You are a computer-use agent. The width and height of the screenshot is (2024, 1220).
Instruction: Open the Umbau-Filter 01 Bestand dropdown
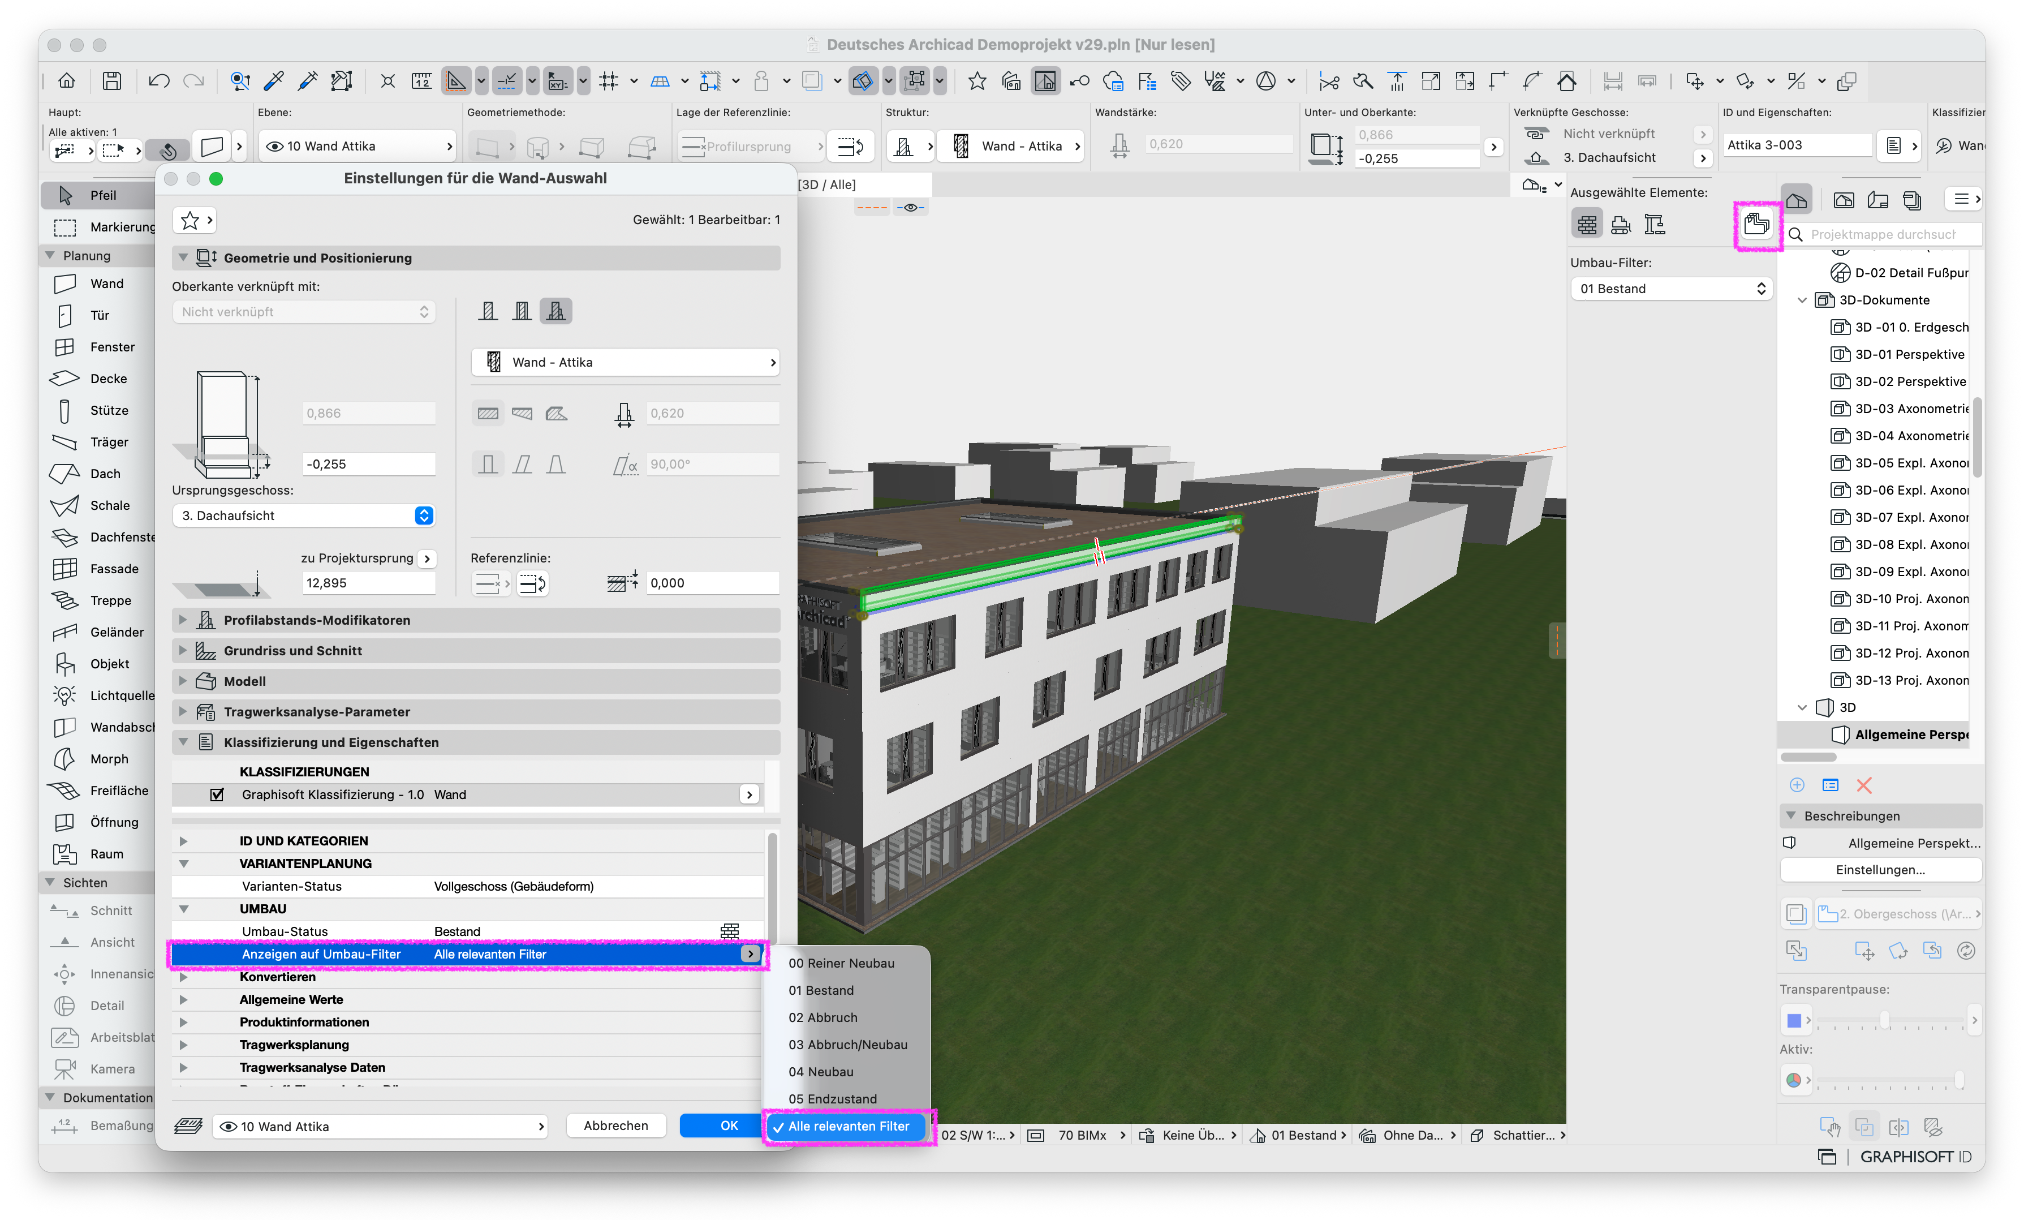[1672, 289]
